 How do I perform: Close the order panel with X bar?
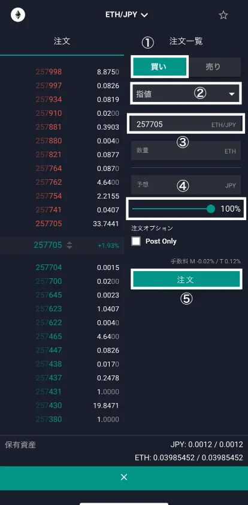(124, 478)
